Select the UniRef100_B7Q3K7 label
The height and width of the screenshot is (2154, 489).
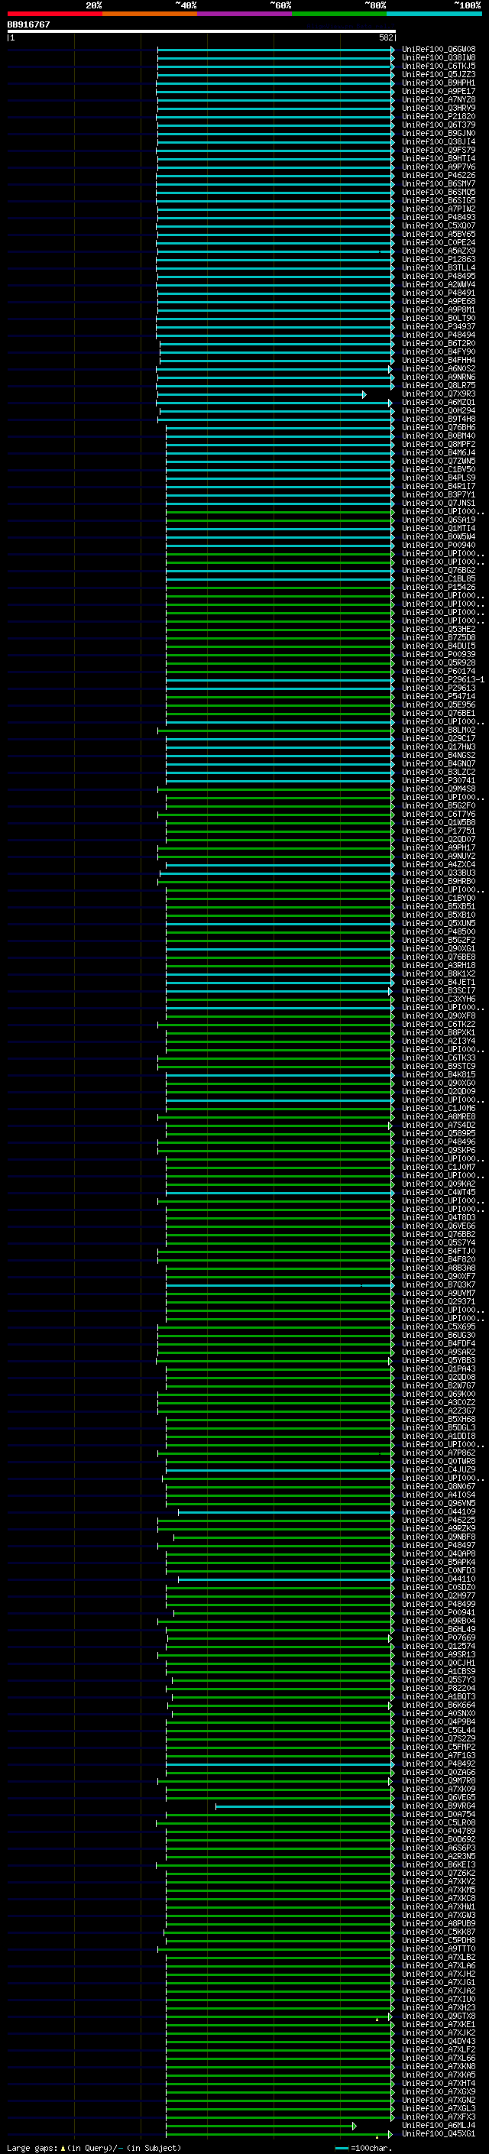pyautogui.click(x=439, y=1284)
